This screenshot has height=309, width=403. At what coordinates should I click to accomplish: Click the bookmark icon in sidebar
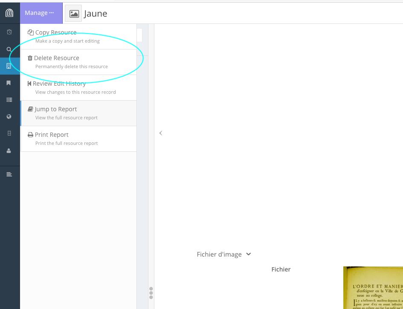tap(9, 83)
